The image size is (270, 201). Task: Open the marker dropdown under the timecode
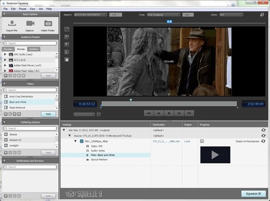coord(84,114)
